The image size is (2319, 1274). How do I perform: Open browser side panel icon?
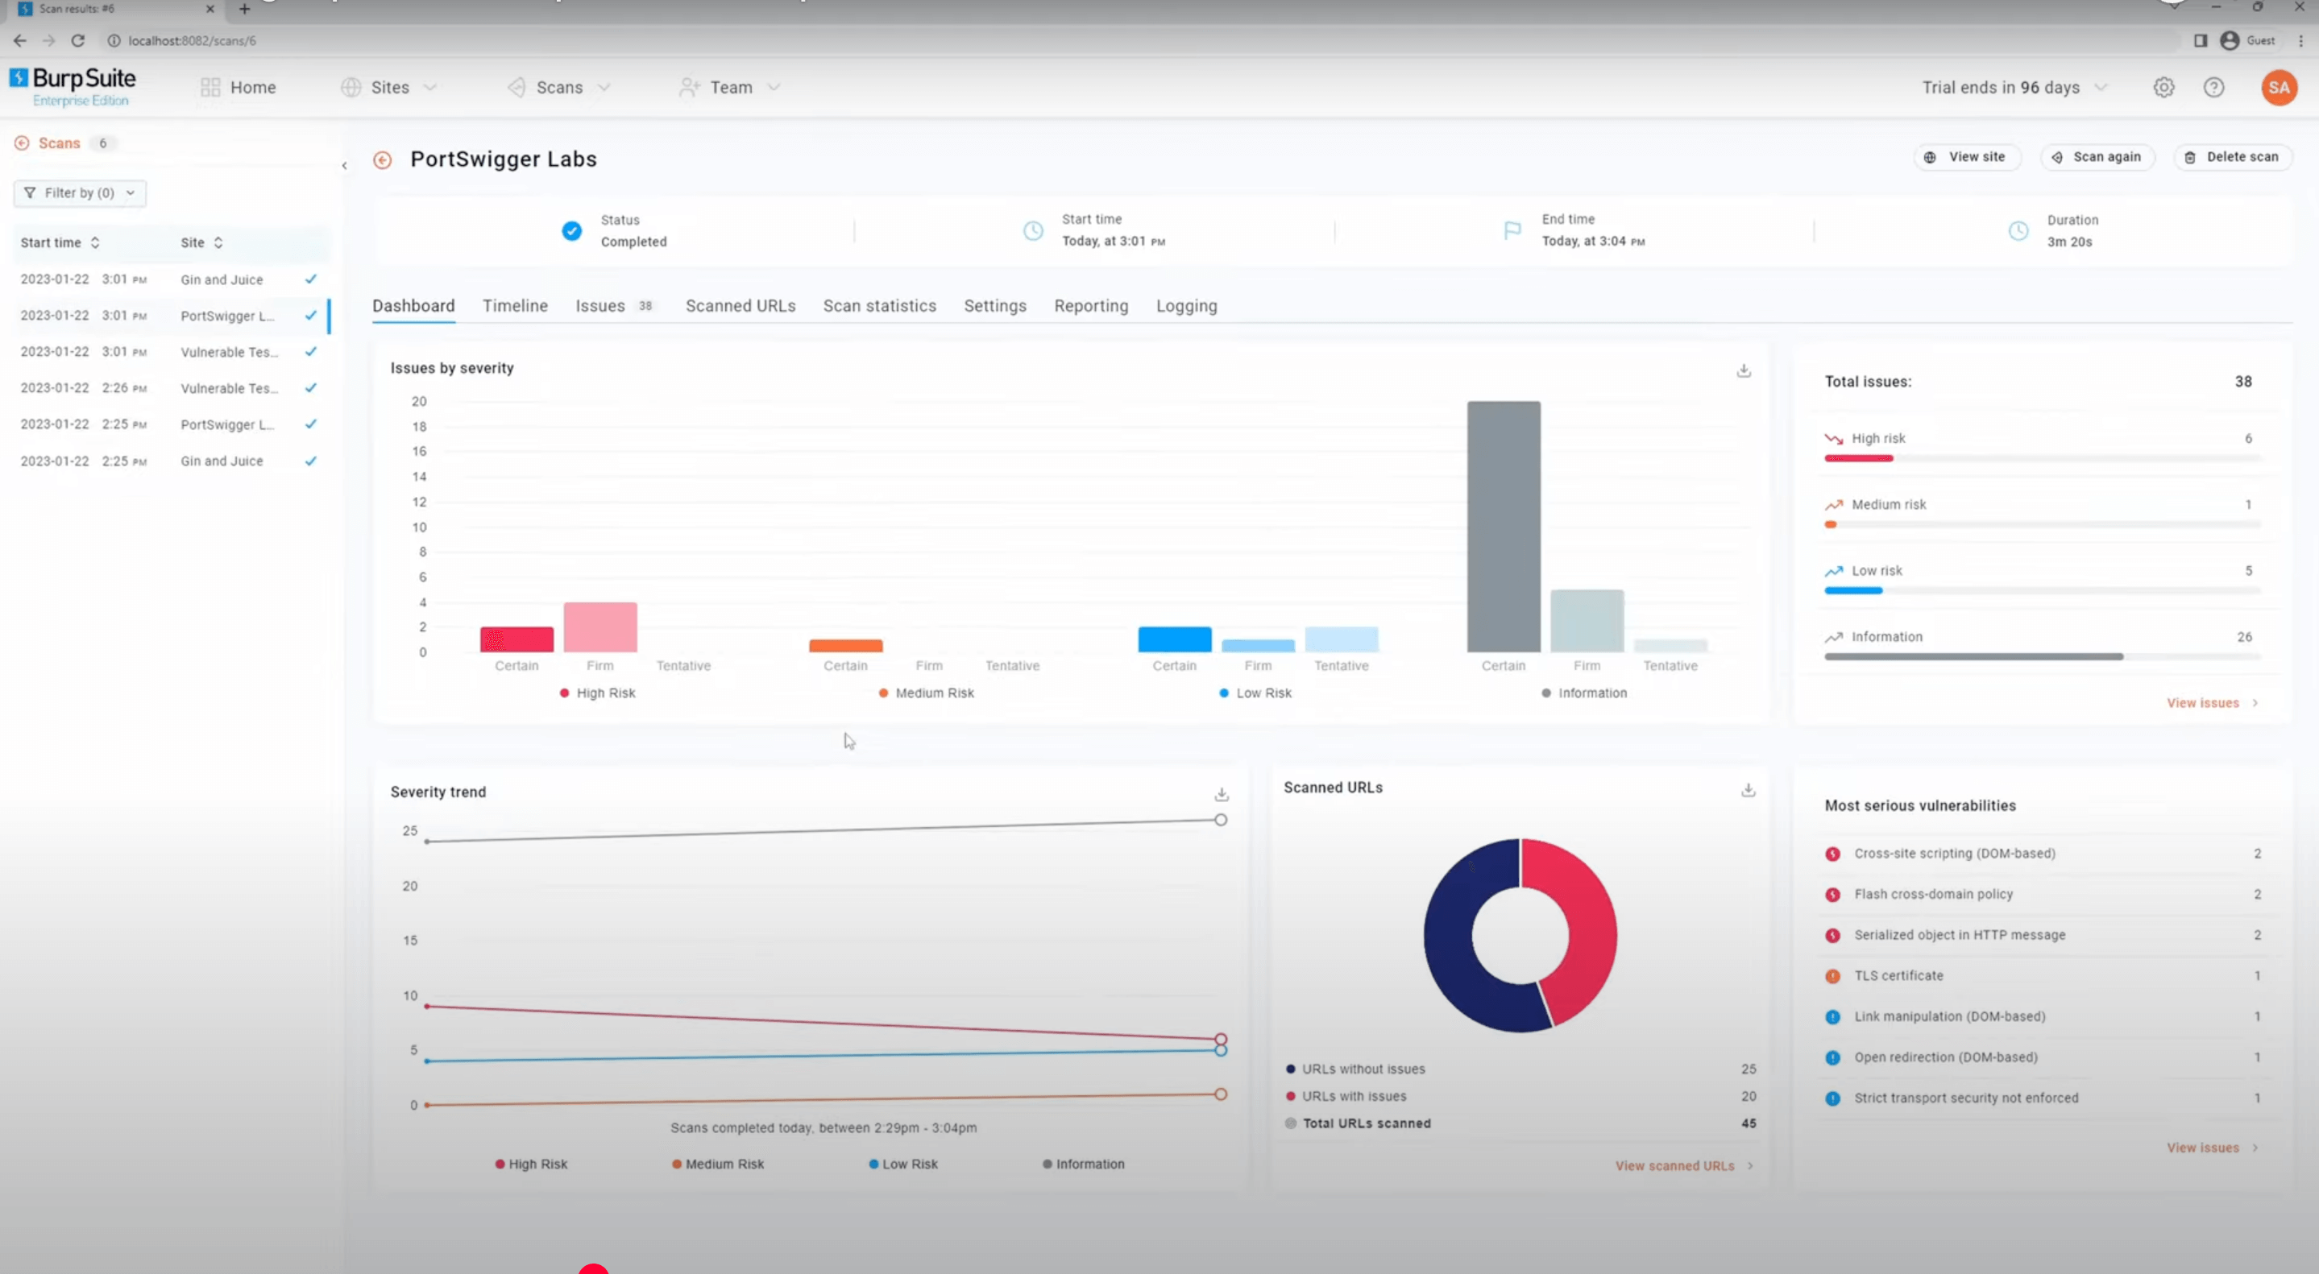click(x=2201, y=40)
